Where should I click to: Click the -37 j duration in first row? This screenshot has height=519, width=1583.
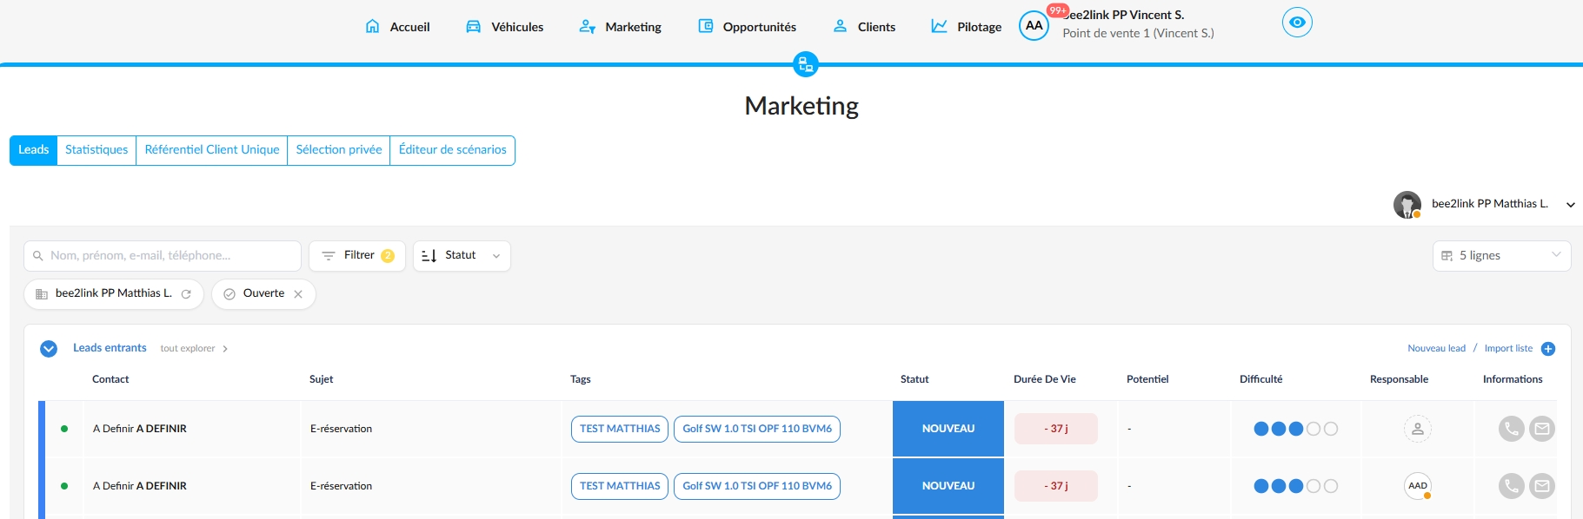click(x=1056, y=429)
